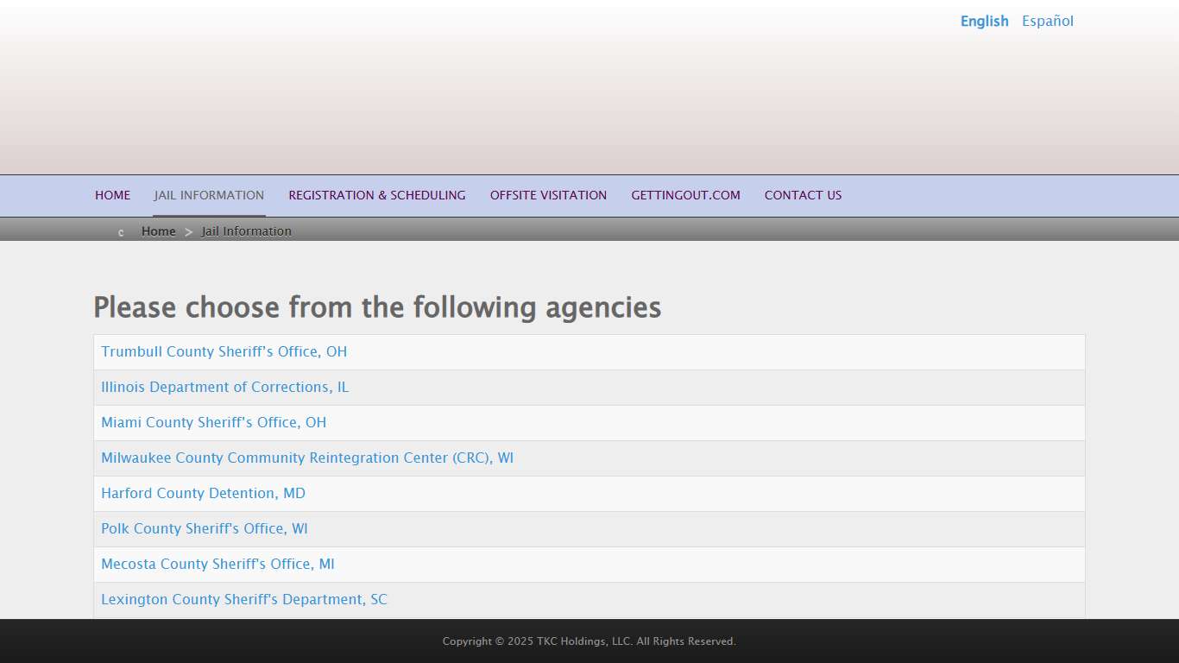This screenshot has width=1179, height=663.
Task: Open the CONTACT US page
Action: click(x=803, y=195)
